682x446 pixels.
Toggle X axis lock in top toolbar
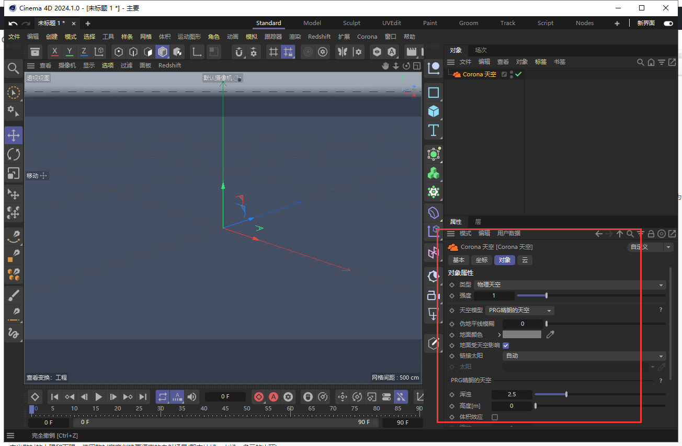[x=55, y=52]
